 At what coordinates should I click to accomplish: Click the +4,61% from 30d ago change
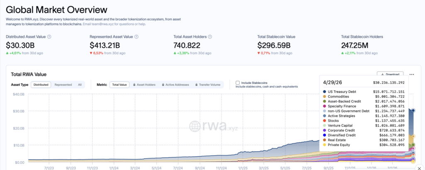(x=24, y=53)
